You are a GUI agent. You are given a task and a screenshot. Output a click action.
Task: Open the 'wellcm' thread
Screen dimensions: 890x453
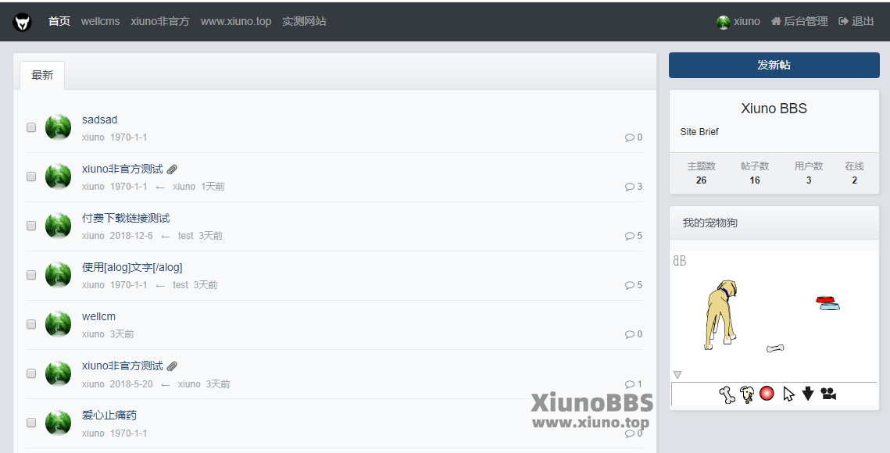click(98, 317)
